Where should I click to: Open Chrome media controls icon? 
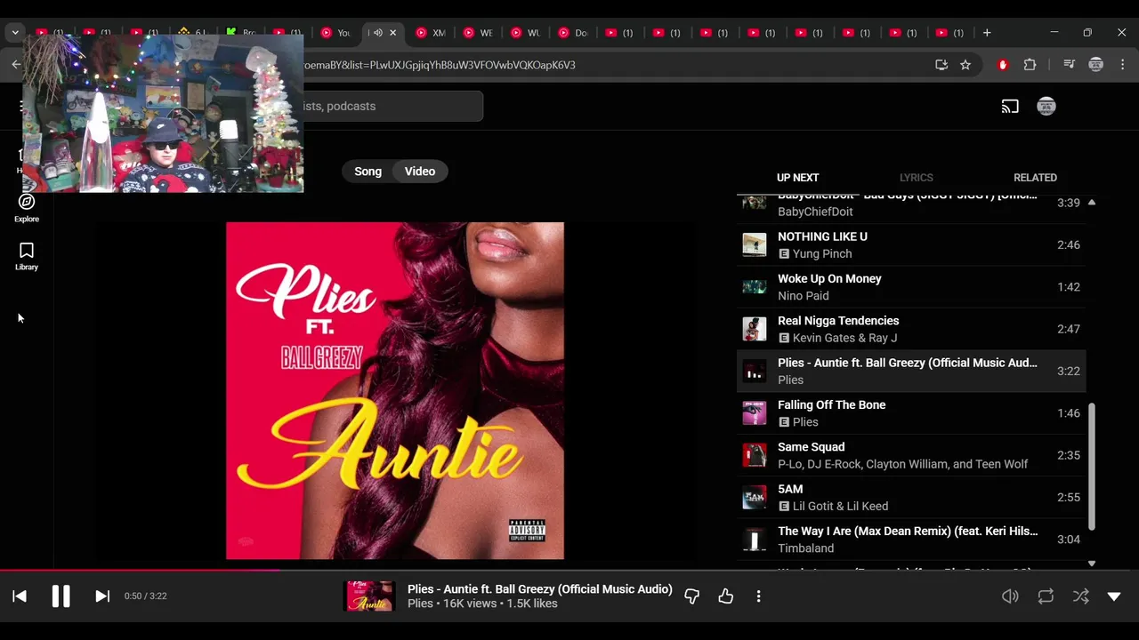coord(1070,65)
